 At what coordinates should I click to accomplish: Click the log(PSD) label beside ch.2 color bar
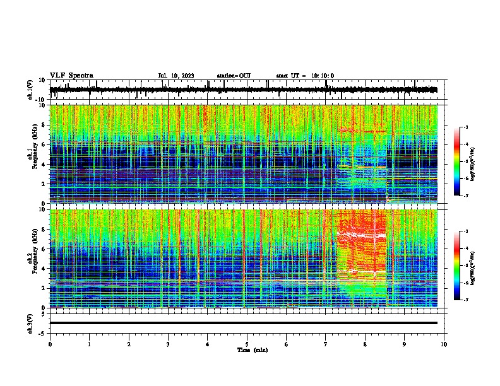click(x=473, y=268)
